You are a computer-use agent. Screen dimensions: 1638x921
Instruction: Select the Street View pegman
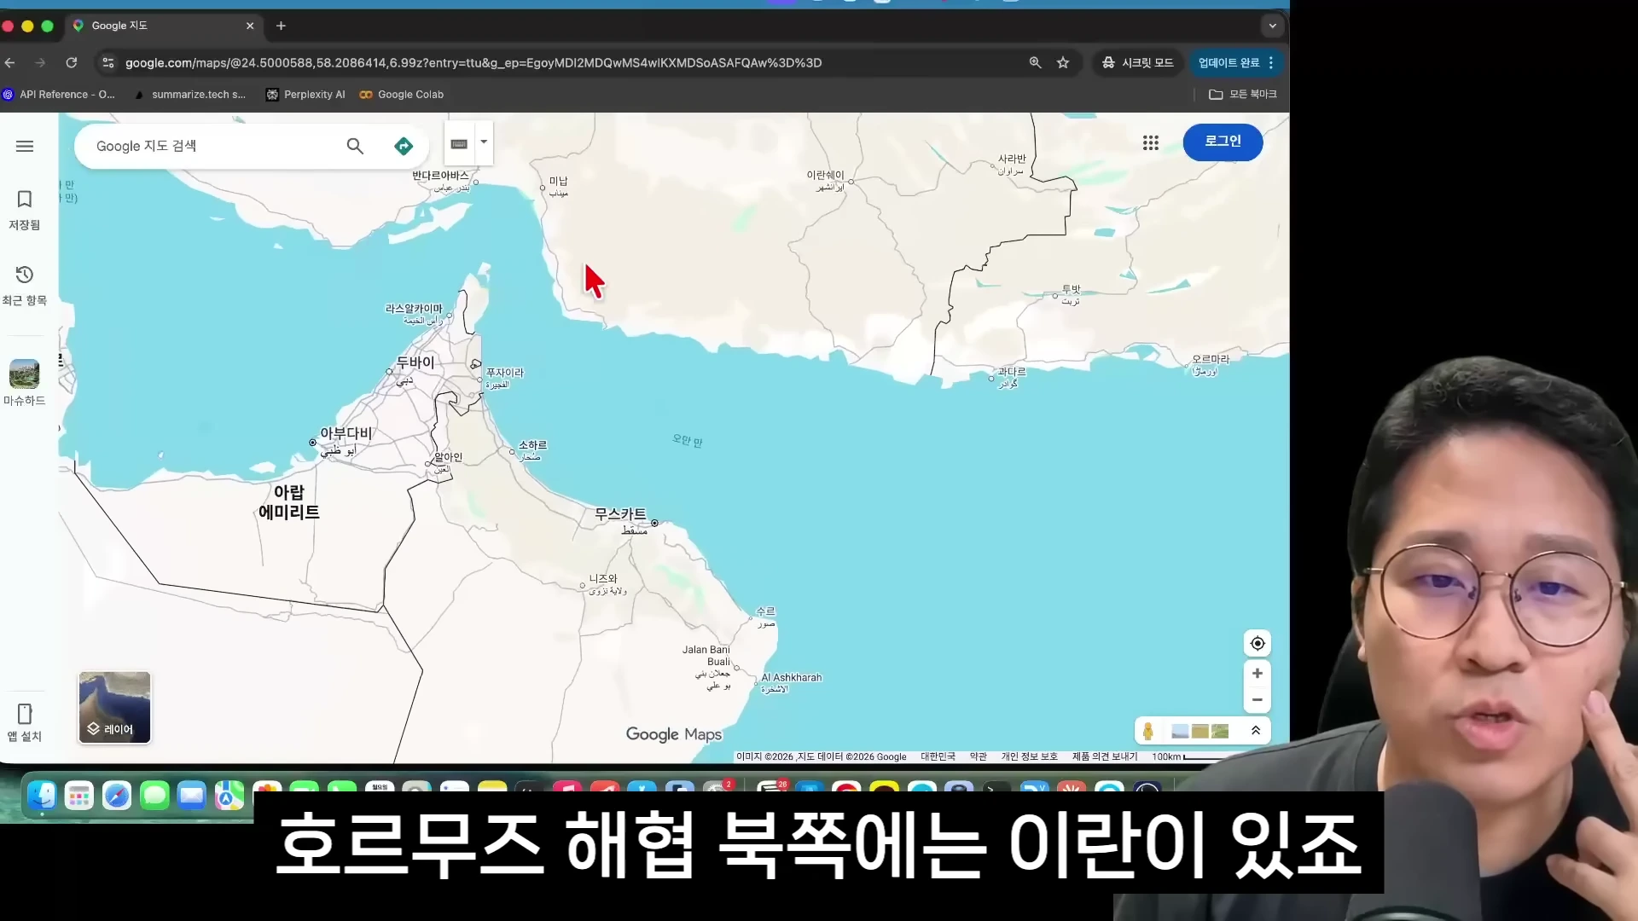1148,731
